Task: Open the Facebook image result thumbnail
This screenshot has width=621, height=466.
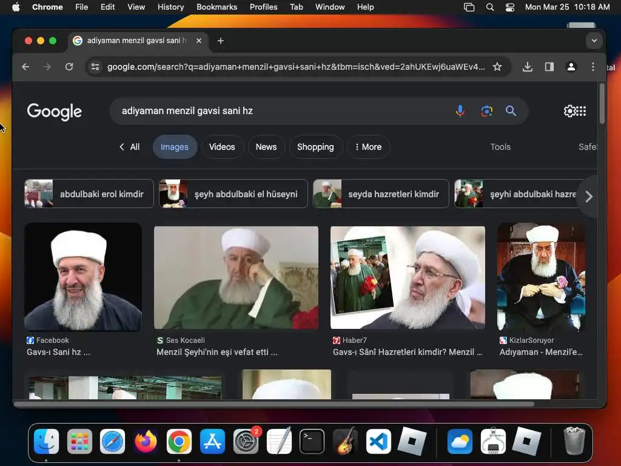Action: [83, 277]
